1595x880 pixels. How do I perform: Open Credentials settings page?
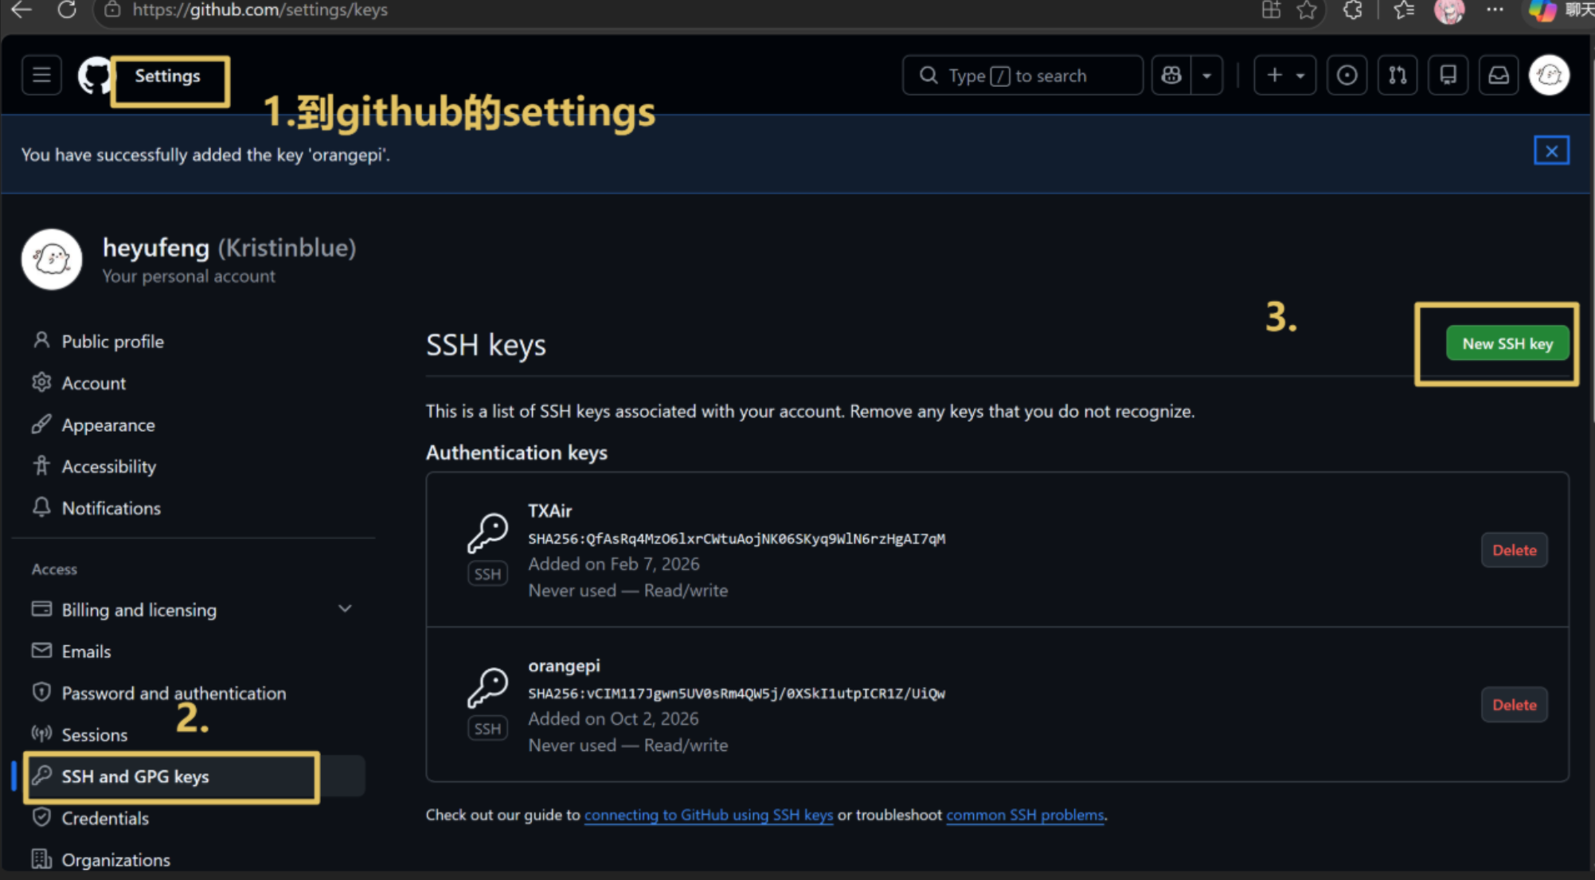pos(105,818)
